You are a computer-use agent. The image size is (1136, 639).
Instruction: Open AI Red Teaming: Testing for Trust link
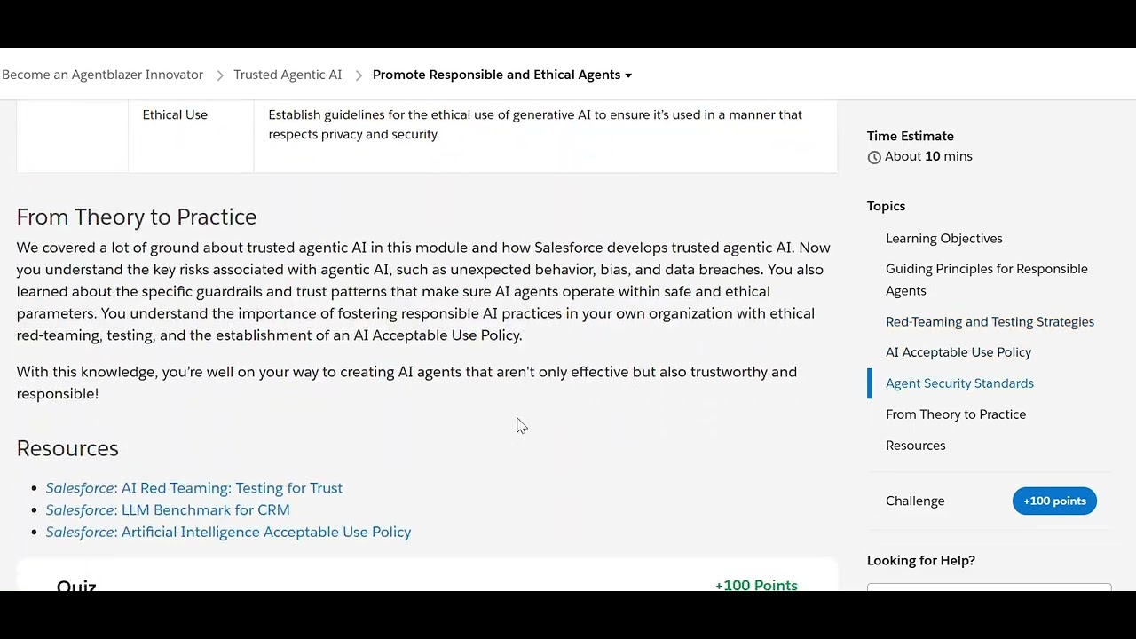(194, 488)
